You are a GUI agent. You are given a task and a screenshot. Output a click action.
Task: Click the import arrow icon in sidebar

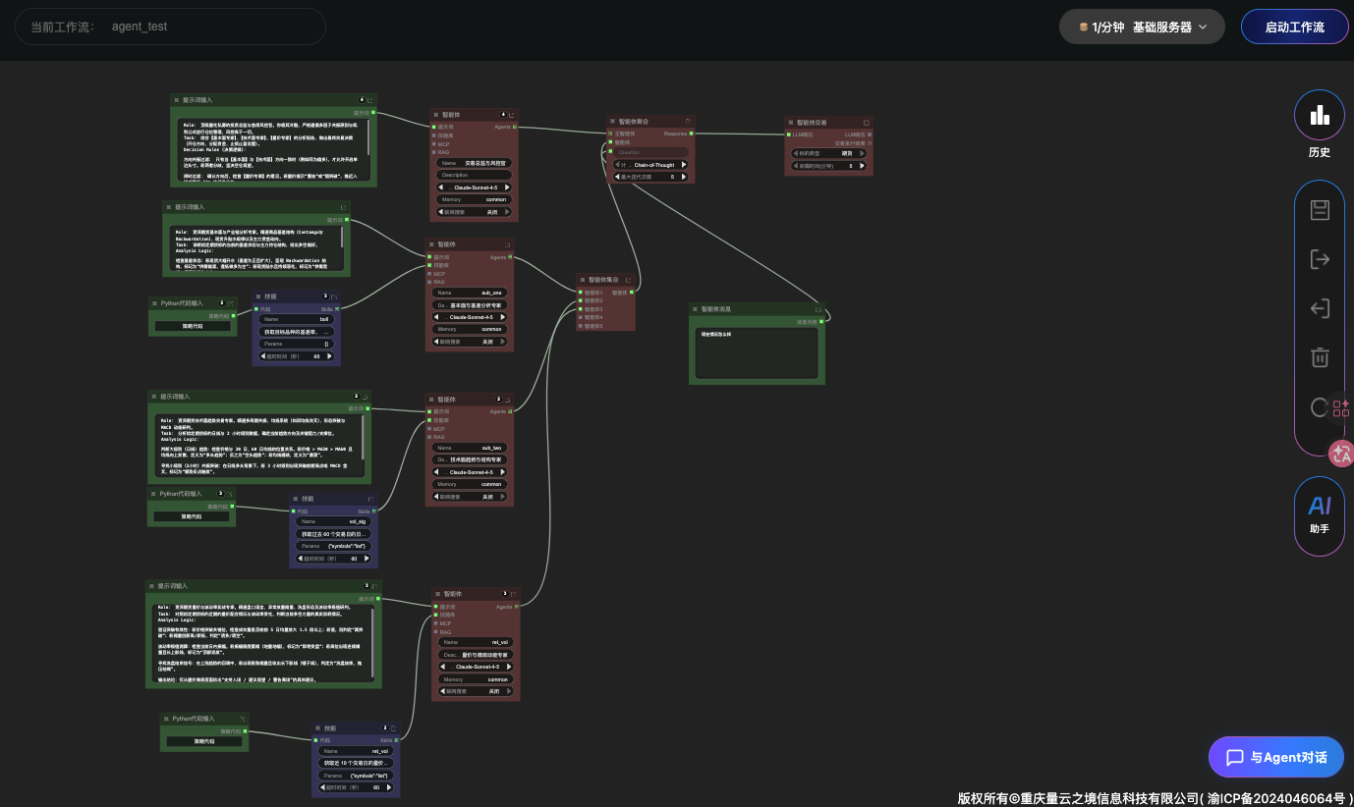tap(1320, 308)
